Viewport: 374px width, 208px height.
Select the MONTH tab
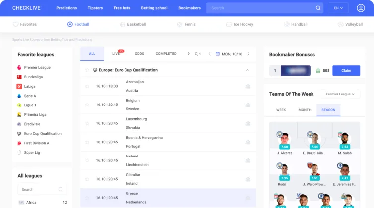[305, 110]
